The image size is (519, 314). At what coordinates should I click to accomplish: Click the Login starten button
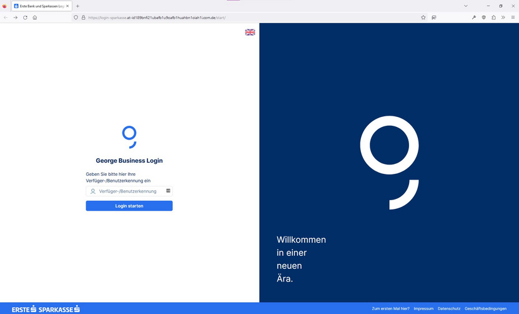[129, 206]
